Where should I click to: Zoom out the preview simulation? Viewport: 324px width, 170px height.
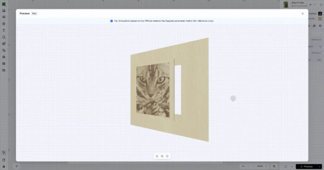click(157, 156)
